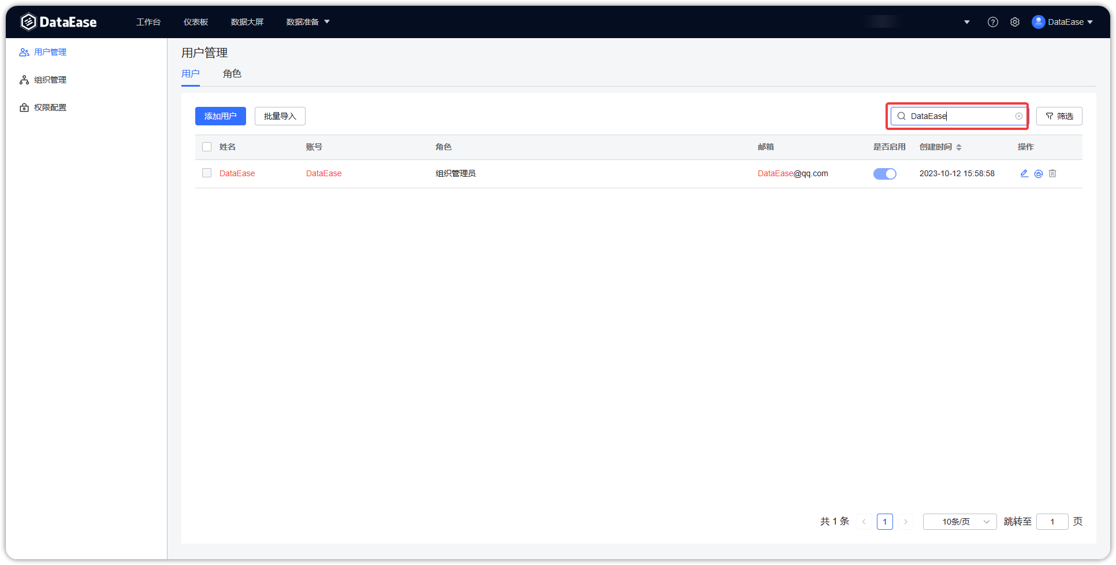Click the DataEase logo
Image resolution: width=1116 pixels, height=565 pixels.
pyautogui.click(x=58, y=22)
